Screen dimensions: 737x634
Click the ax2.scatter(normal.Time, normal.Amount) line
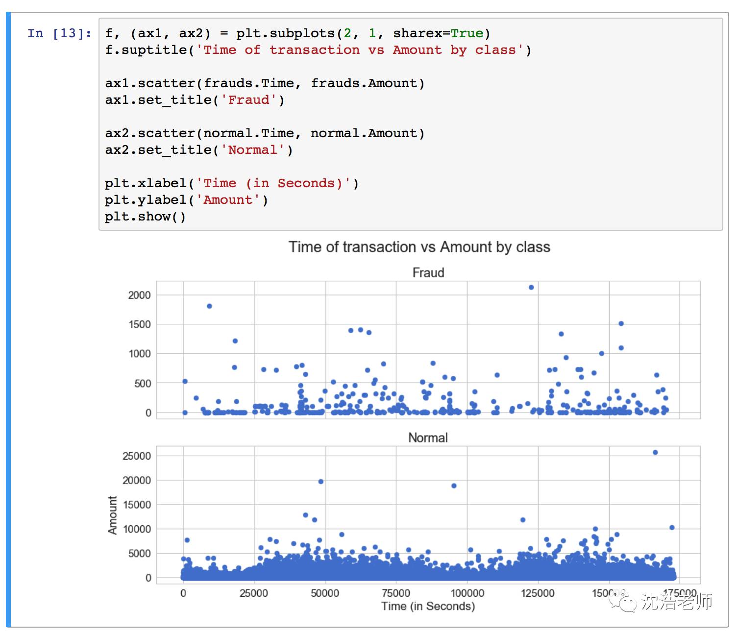coord(265,133)
